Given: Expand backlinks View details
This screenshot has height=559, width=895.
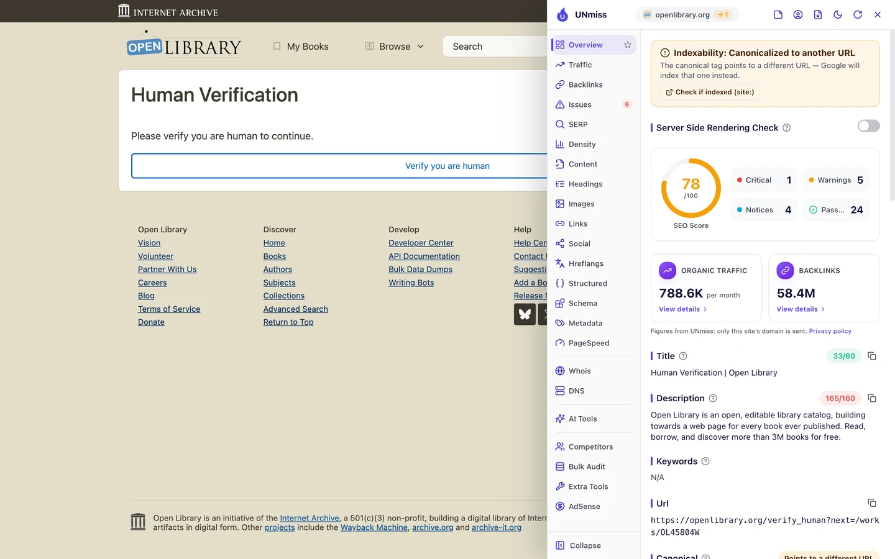Looking at the screenshot, I should coord(801,309).
